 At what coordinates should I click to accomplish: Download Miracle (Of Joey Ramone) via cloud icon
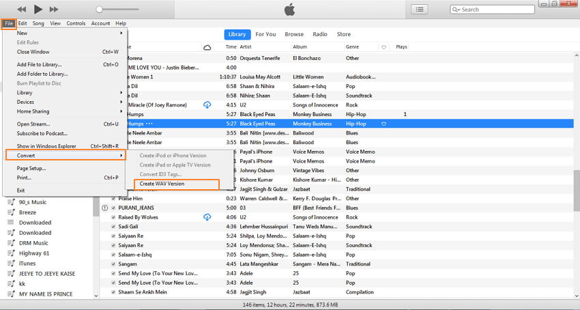(207, 105)
